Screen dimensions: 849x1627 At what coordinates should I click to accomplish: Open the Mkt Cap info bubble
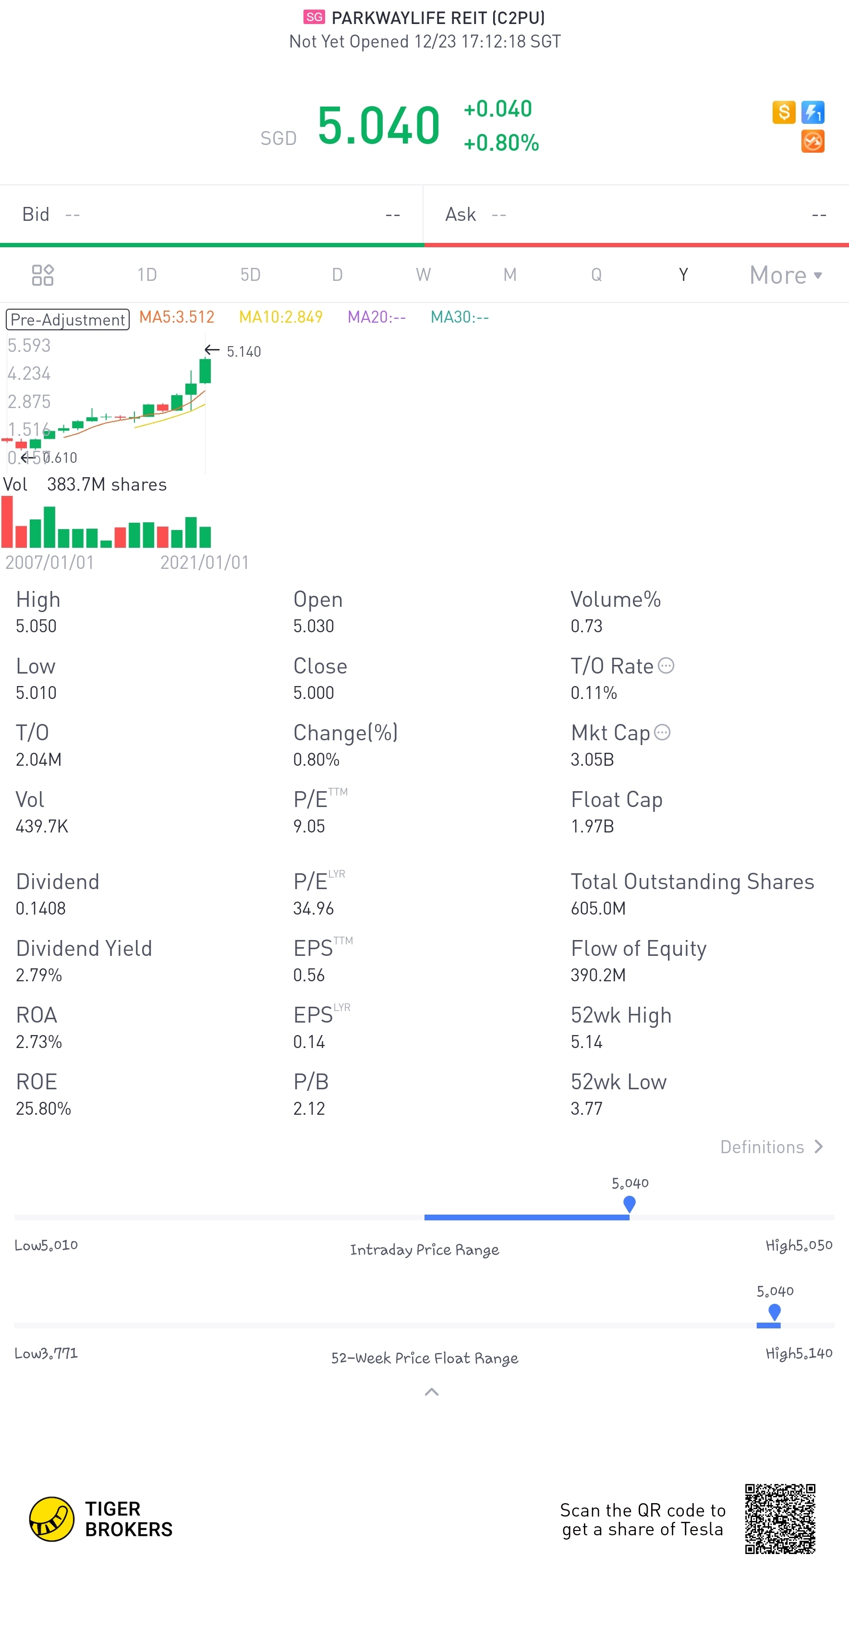point(662,732)
